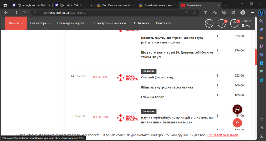Toggle the split screen icon
266x141 pixels.
pyautogui.click(x=205, y=12)
